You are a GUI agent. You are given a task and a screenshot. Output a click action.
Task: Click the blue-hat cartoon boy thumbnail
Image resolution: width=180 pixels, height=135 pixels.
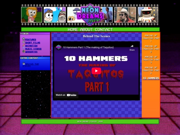[x=55, y=15]
